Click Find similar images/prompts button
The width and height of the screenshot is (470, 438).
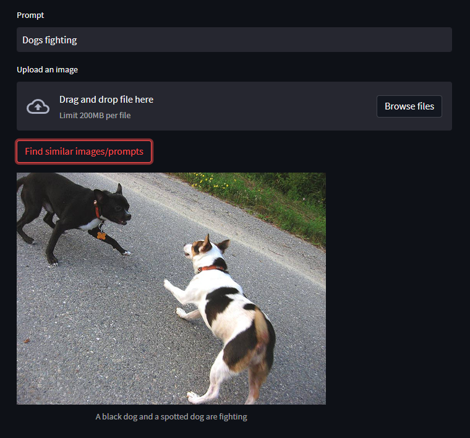[x=84, y=152]
